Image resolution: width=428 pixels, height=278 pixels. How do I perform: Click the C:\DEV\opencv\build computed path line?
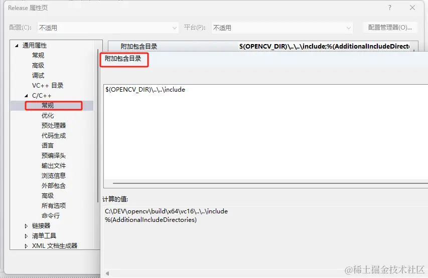coord(166,211)
